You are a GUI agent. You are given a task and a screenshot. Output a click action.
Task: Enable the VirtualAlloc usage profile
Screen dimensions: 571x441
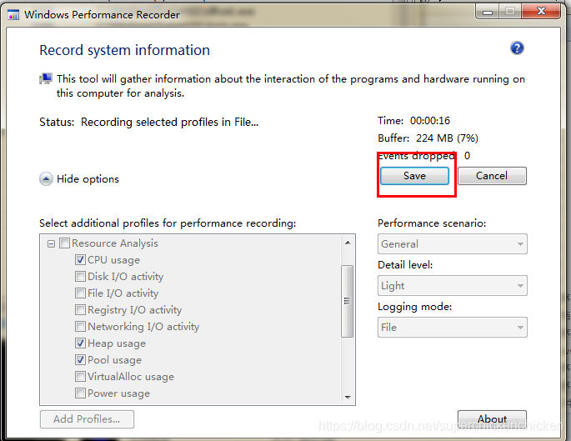pyautogui.click(x=80, y=377)
